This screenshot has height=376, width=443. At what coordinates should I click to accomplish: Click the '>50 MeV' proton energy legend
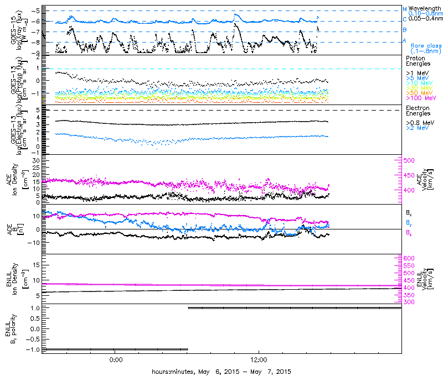tap(419, 93)
